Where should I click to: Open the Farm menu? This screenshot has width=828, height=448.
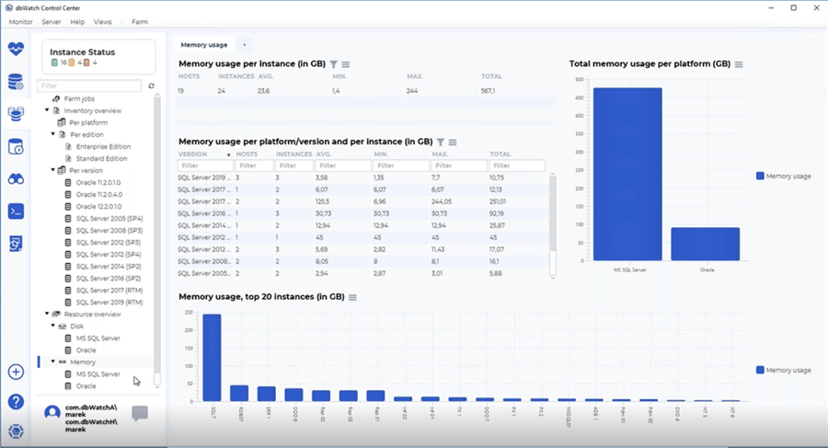tap(140, 22)
